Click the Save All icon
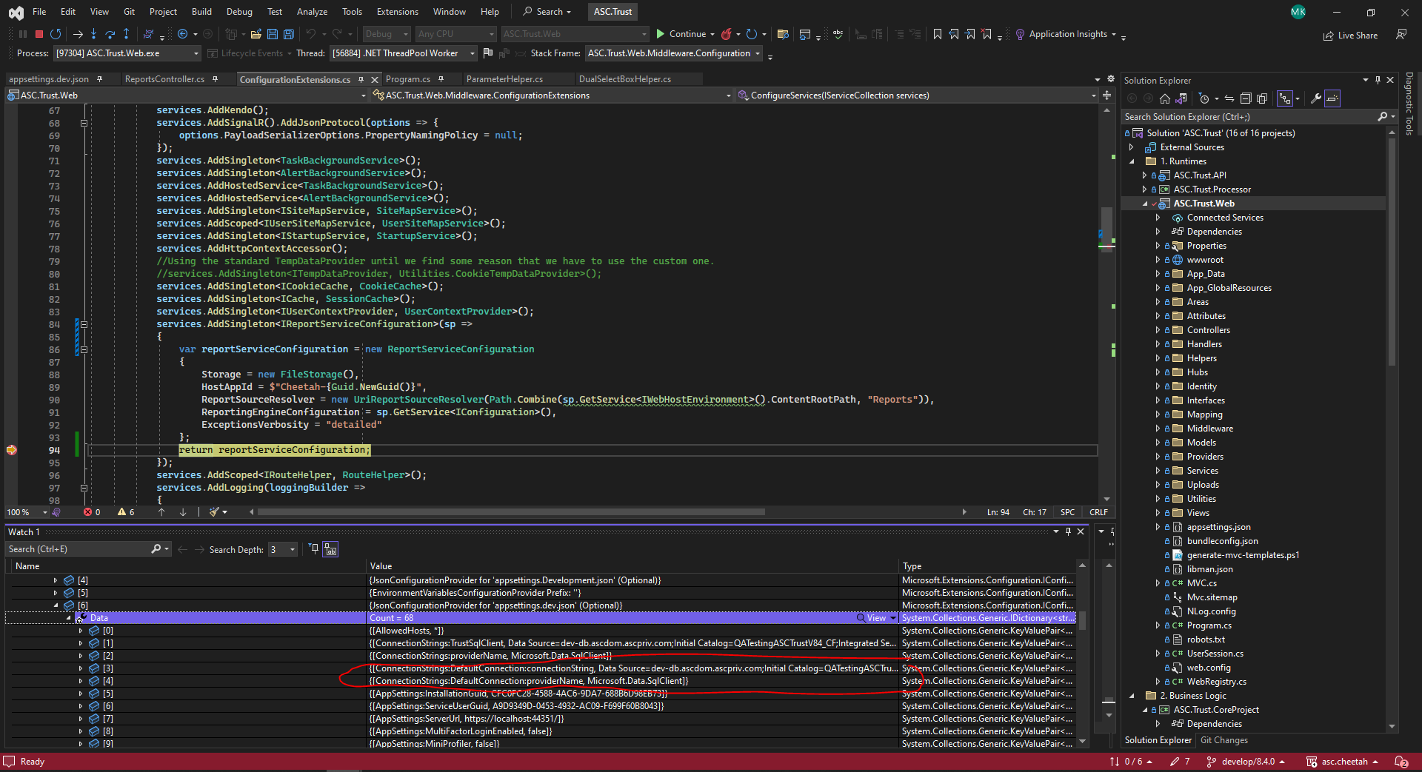This screenshot has height=772, width=1422. click(288, 34)
